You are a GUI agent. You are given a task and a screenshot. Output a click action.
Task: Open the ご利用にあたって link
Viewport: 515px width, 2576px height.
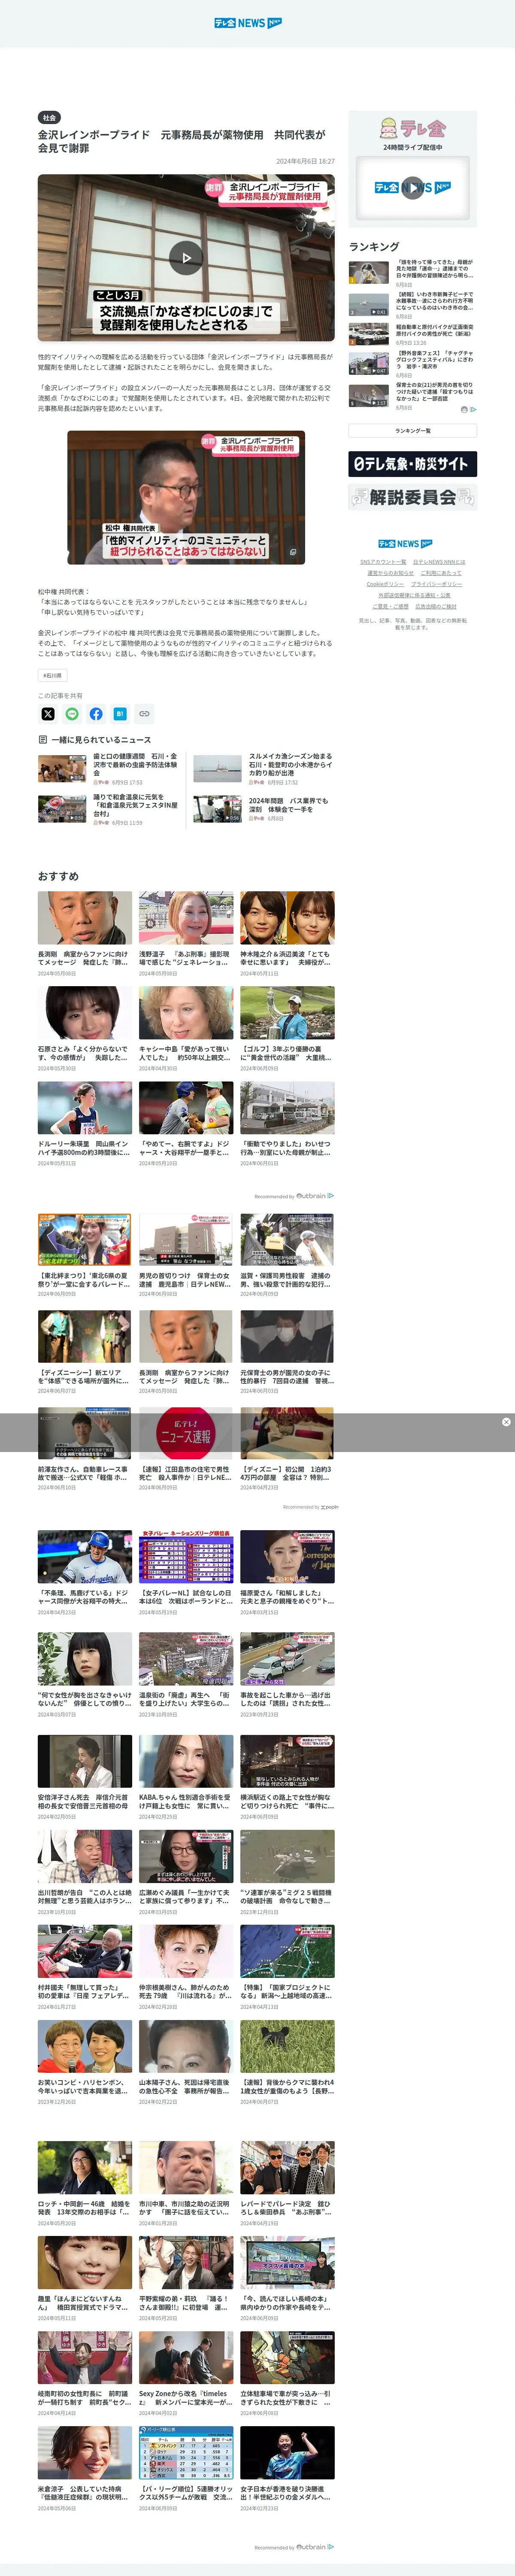click(441, 573)
